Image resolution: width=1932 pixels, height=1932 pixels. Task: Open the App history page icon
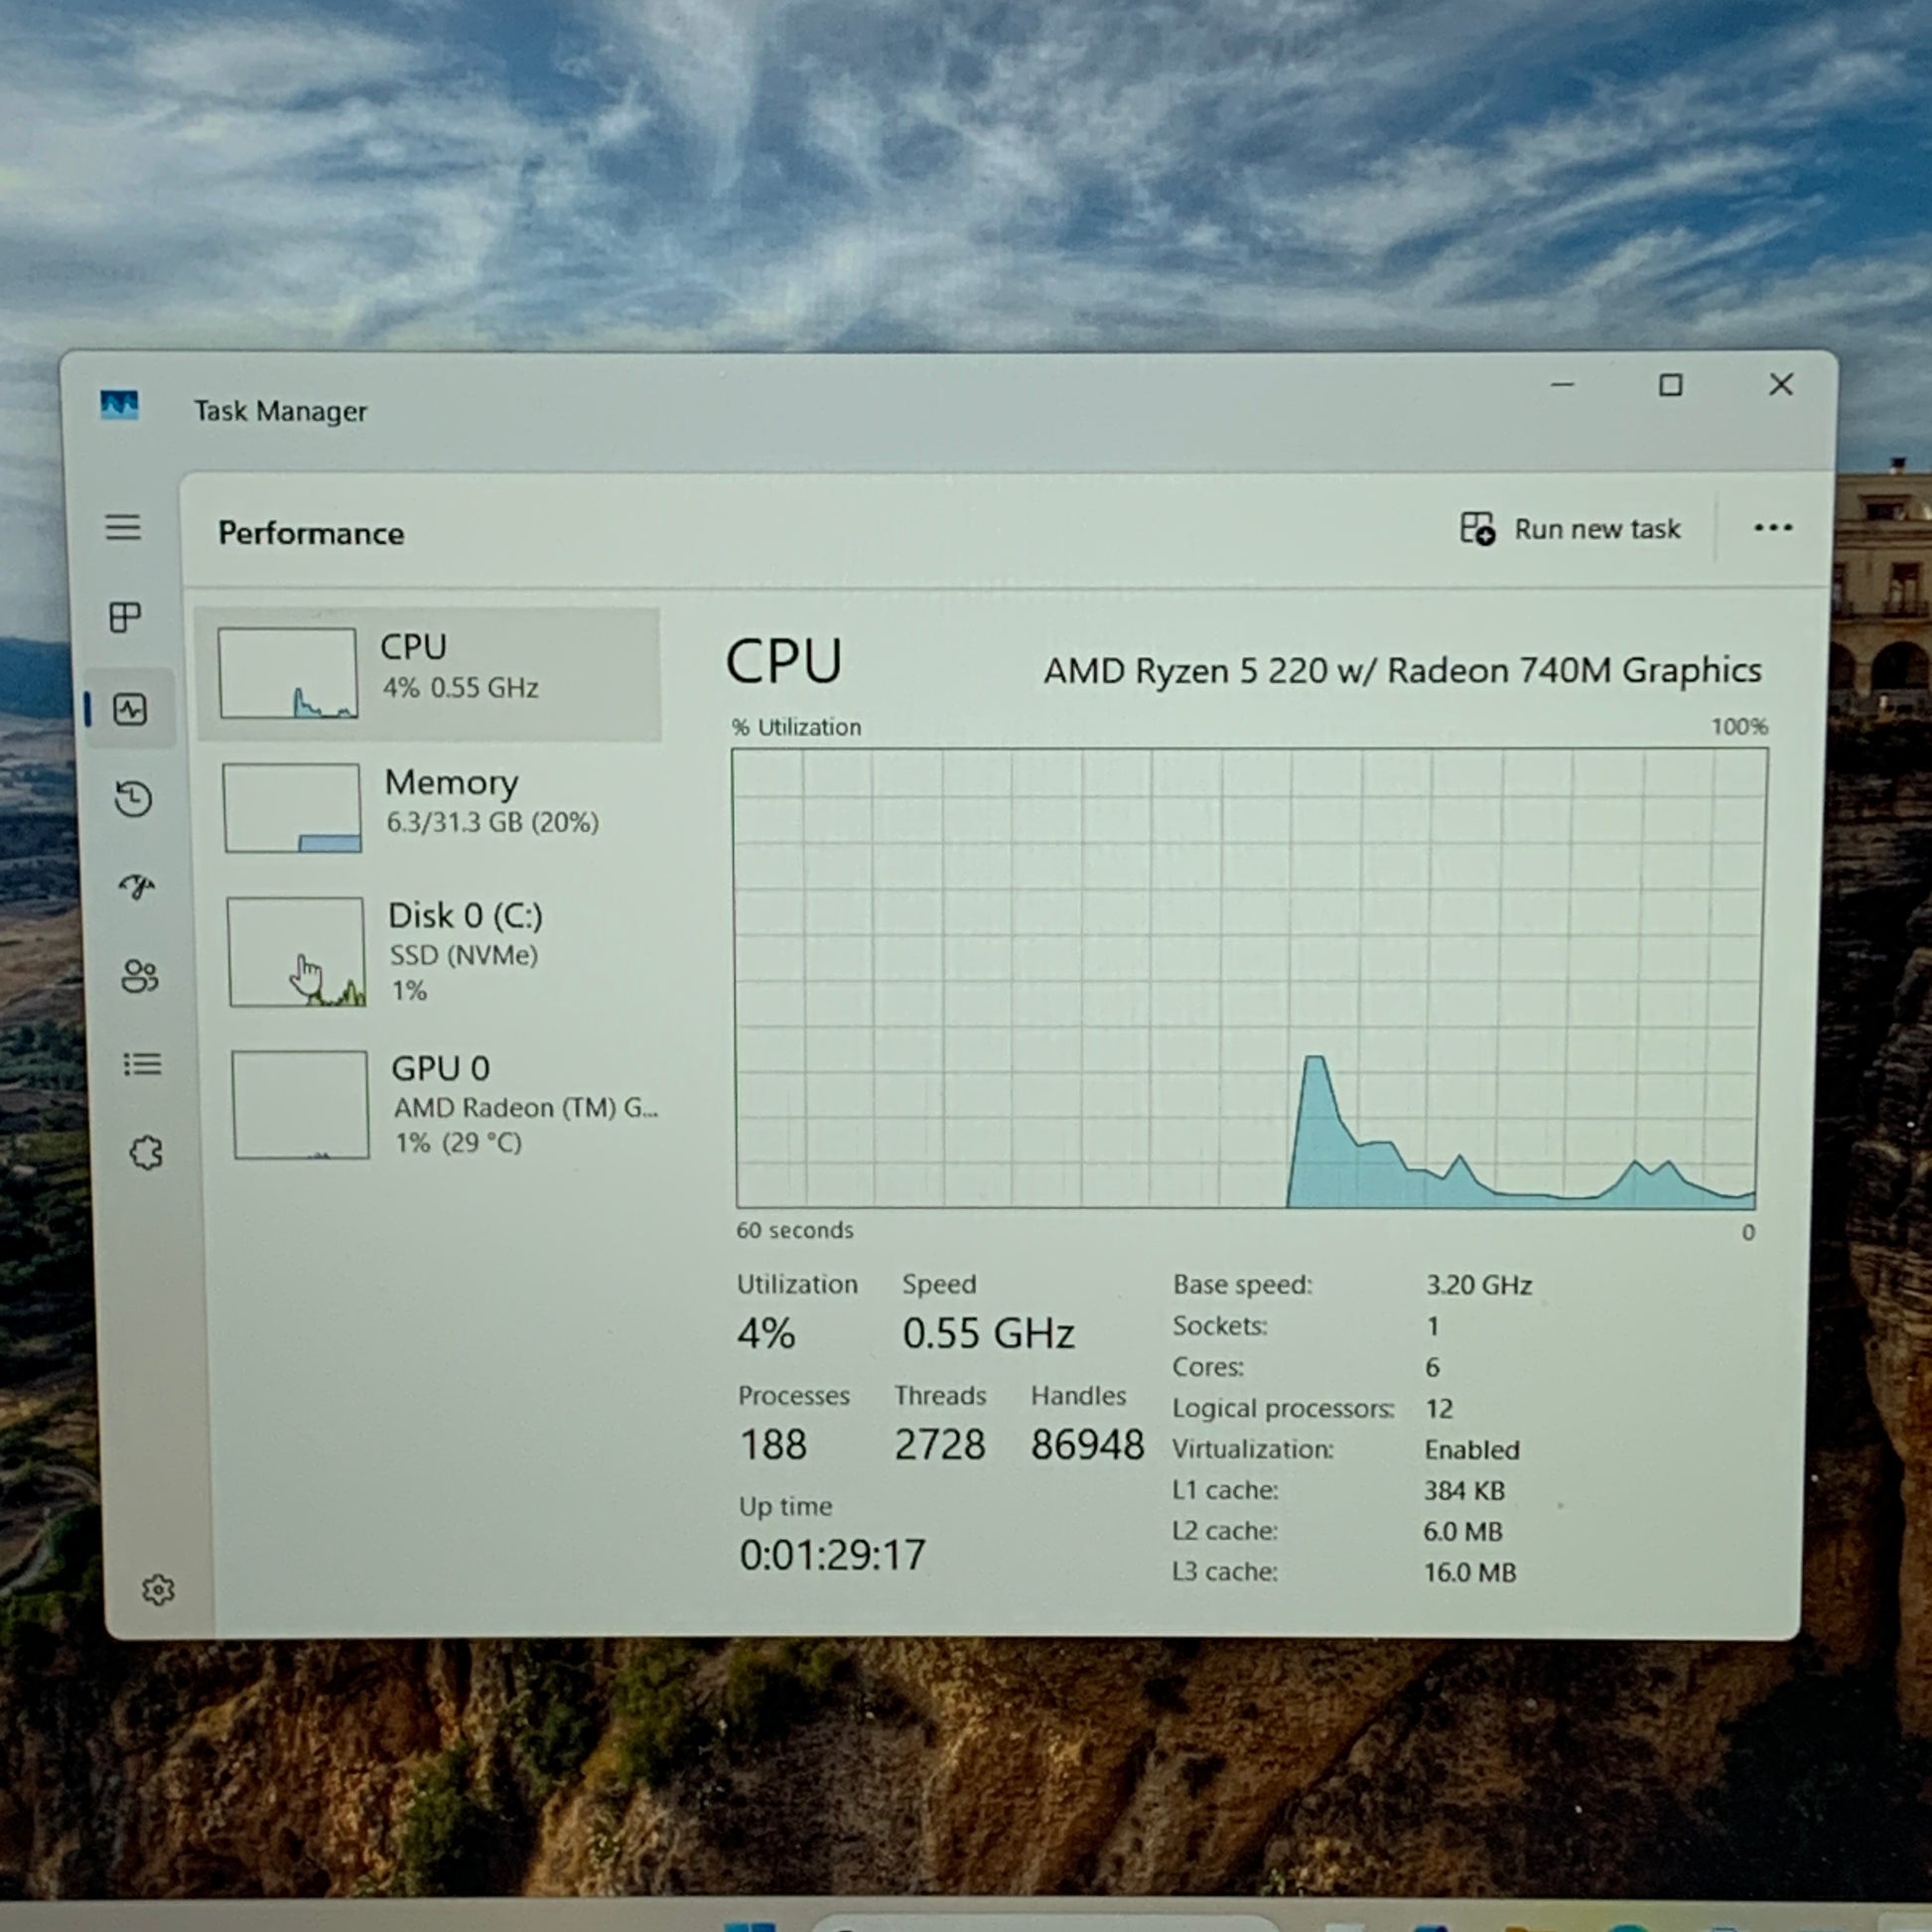point(133,799)
